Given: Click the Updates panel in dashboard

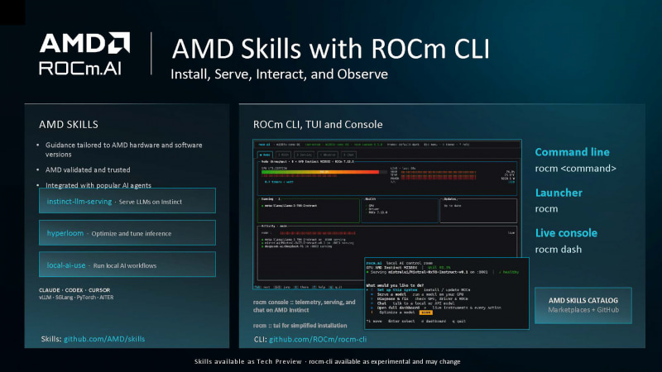Looking at the screenshot, I should point(478,210).
